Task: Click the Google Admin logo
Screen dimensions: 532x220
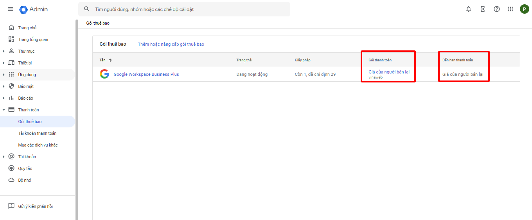Action: 34,9
